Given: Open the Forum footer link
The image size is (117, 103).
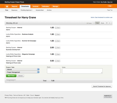Looking at the screenshot, I should click(x=32, y=95).
